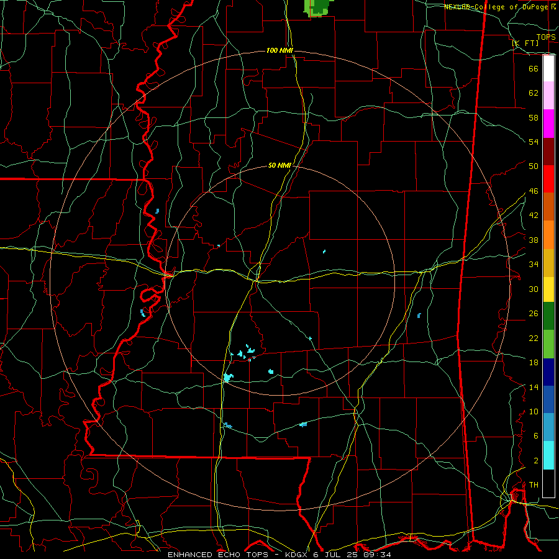Image resolution: width=559 pixels, height=559 pixels.
Task: Click the bright yellow legend swatch
Action: click(548, 289)
